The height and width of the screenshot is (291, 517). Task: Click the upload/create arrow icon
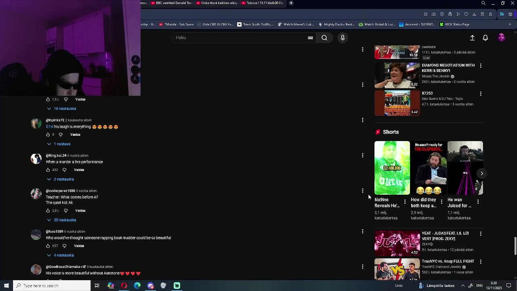472,38
